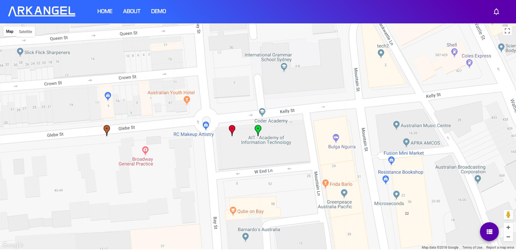Viewport: 516px width, 251px height.
Task: Open the ABOUT page
Action: (x=132, y=11)
